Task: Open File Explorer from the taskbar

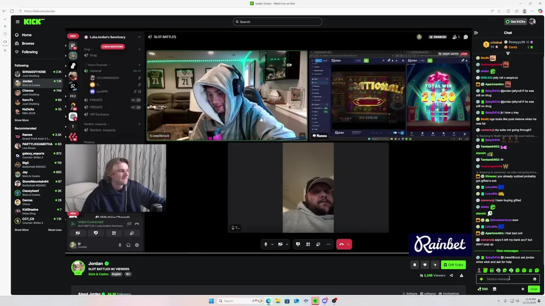Action: coord(278,301)
